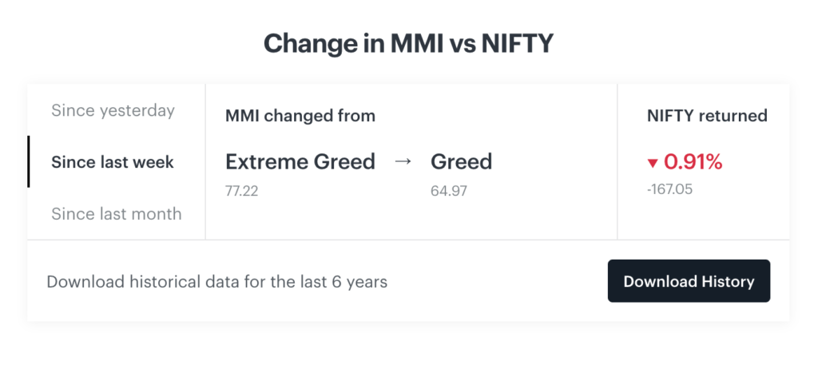Click the 0.91% NIFTY return percentage
The width and height of the screenshot is (818, 369).
point(693,162)
